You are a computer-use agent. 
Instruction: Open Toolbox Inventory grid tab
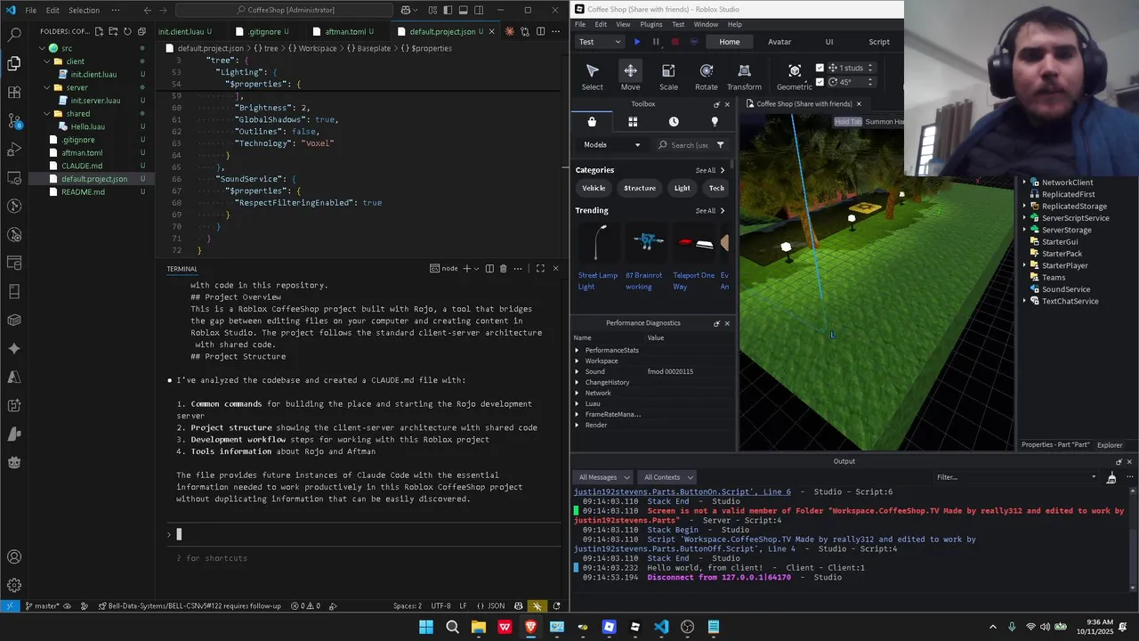633,122
